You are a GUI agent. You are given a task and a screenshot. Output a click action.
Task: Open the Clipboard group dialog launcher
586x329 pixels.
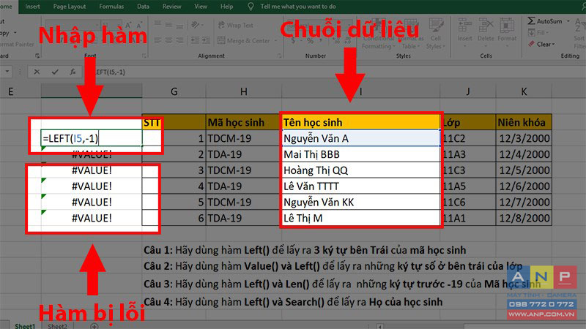pyautogui.click(x=37, y=56)
